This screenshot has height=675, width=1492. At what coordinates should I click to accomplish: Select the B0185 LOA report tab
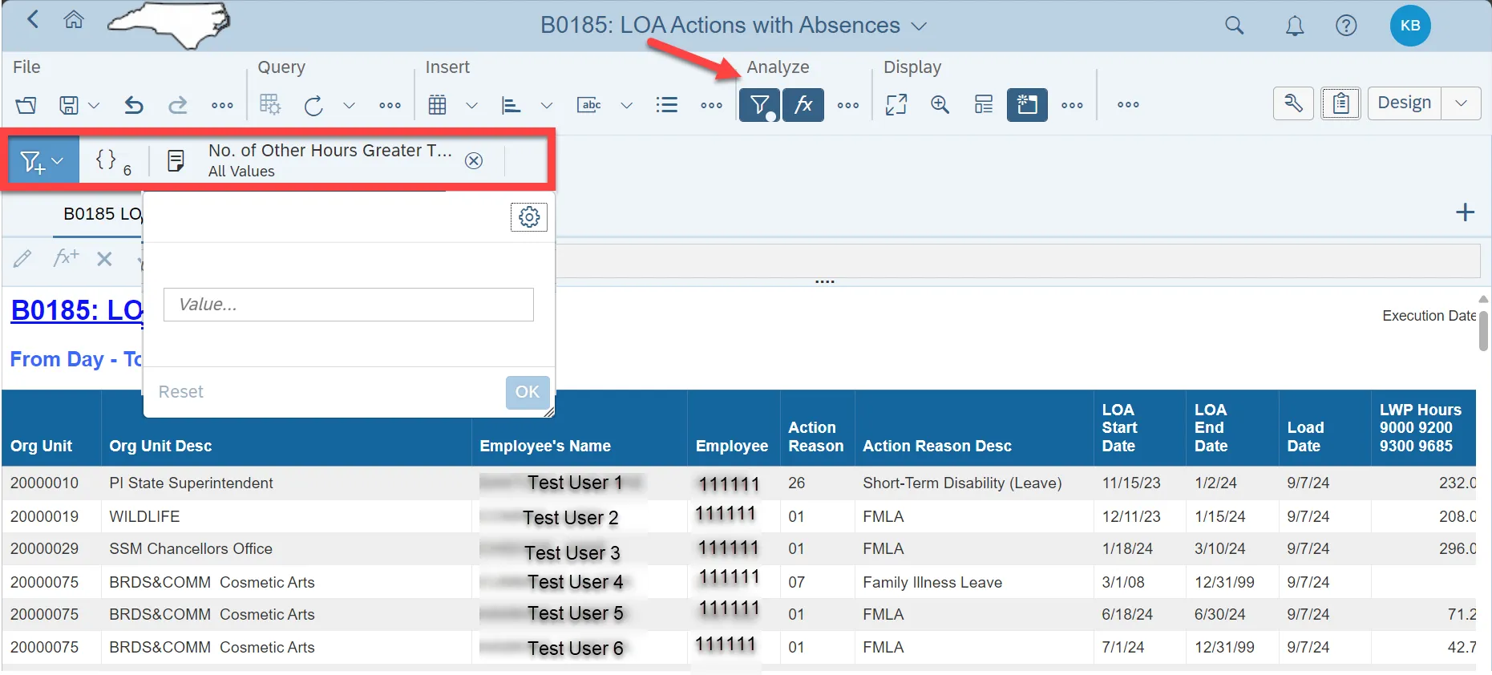101,214
